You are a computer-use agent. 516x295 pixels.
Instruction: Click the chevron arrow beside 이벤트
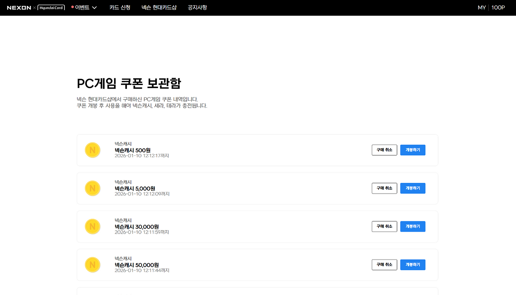point(94,8)
